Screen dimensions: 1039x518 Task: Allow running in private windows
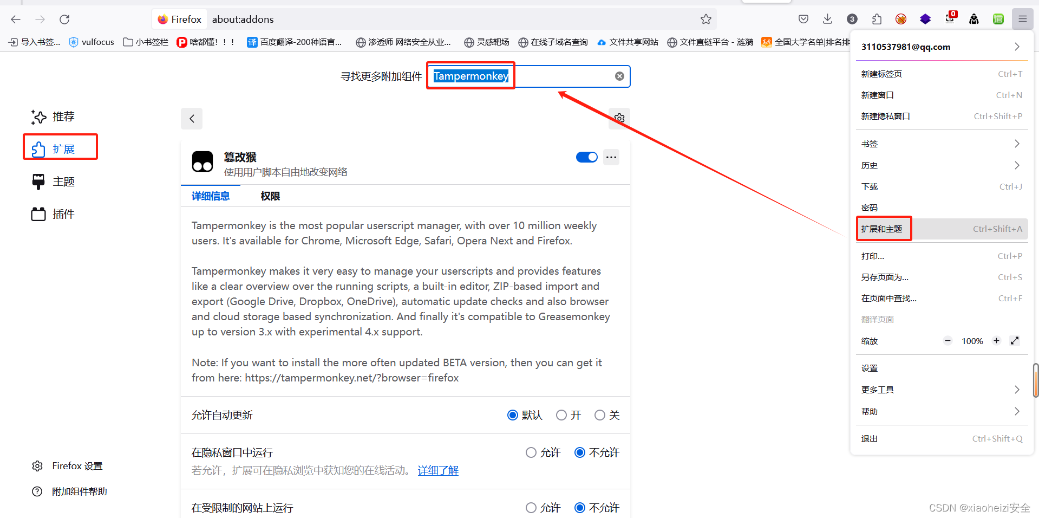pos(531,452)
